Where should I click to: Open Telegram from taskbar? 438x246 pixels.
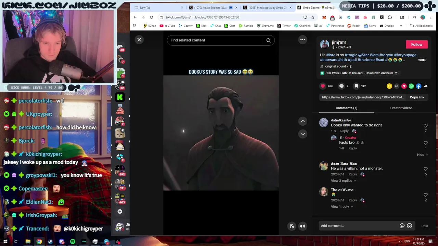point(106,242)
